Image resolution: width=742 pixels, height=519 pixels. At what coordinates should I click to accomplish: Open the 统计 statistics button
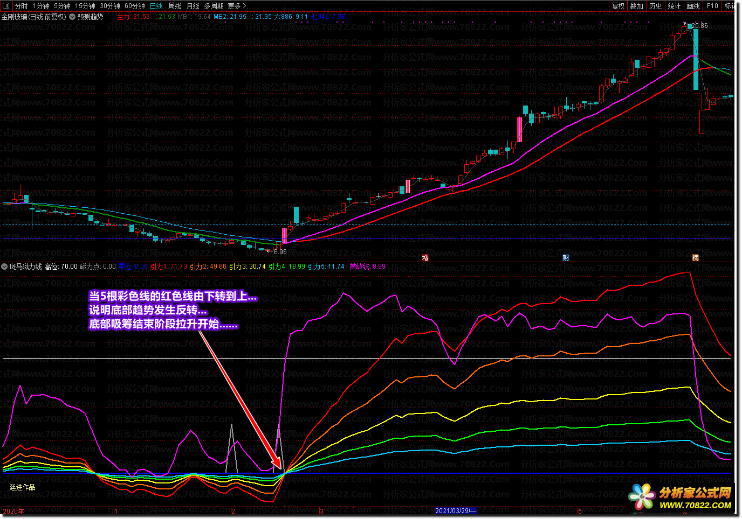click(674, 6)
